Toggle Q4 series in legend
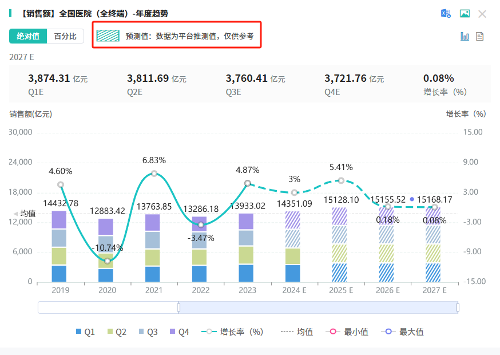This screenshot has width=500, height=355. click(180, 332)
